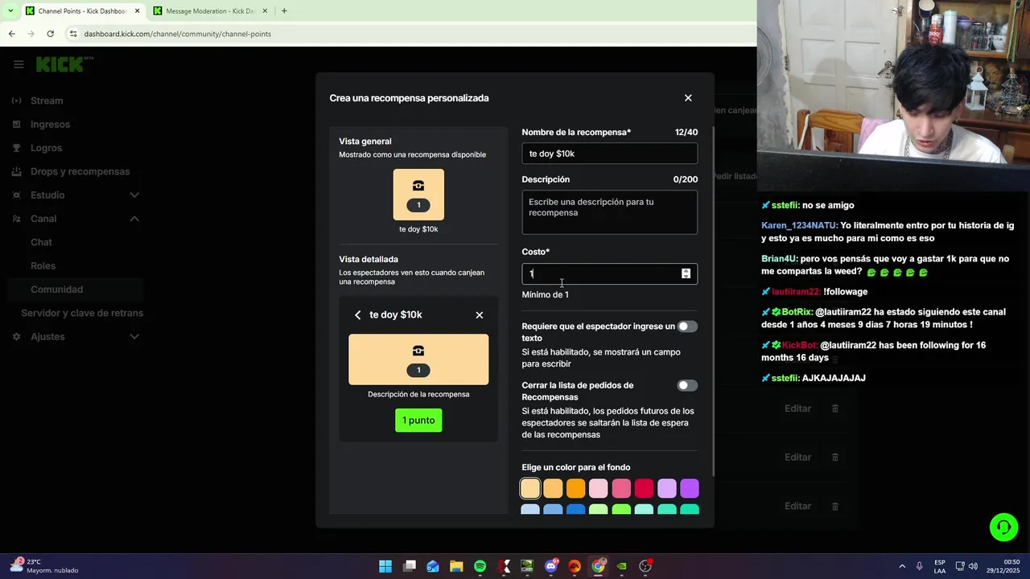
Task: Click the green '1 punto' button
Action: (x=418, y=421)
